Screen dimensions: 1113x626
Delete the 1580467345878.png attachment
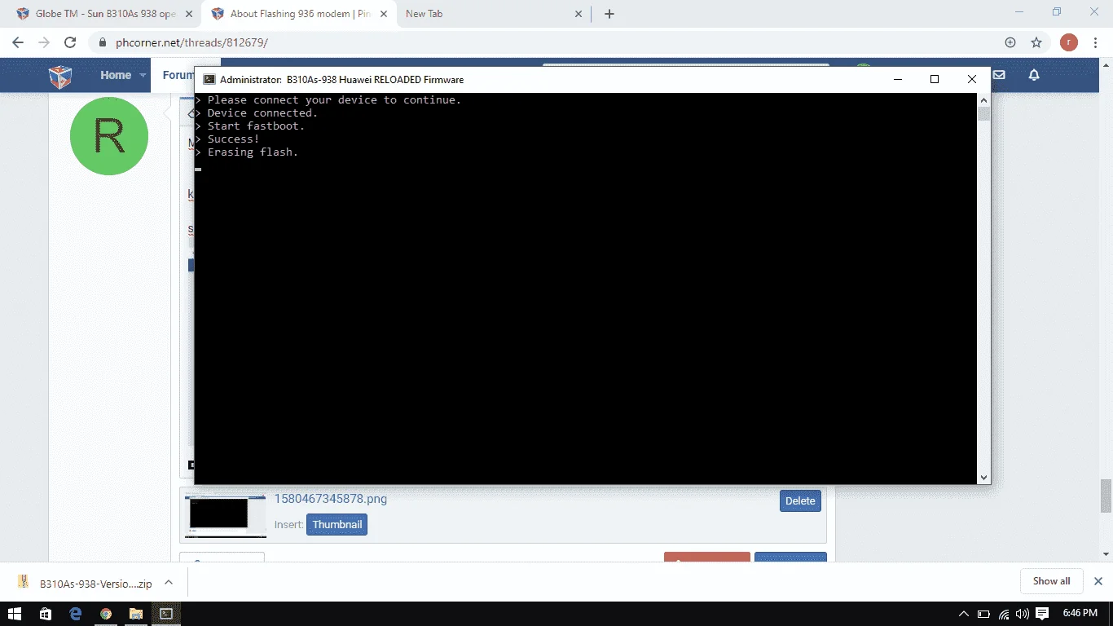[800, 501]
